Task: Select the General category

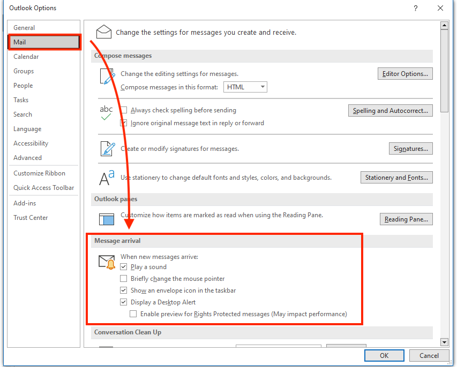Action: click(x=44, y=28)
